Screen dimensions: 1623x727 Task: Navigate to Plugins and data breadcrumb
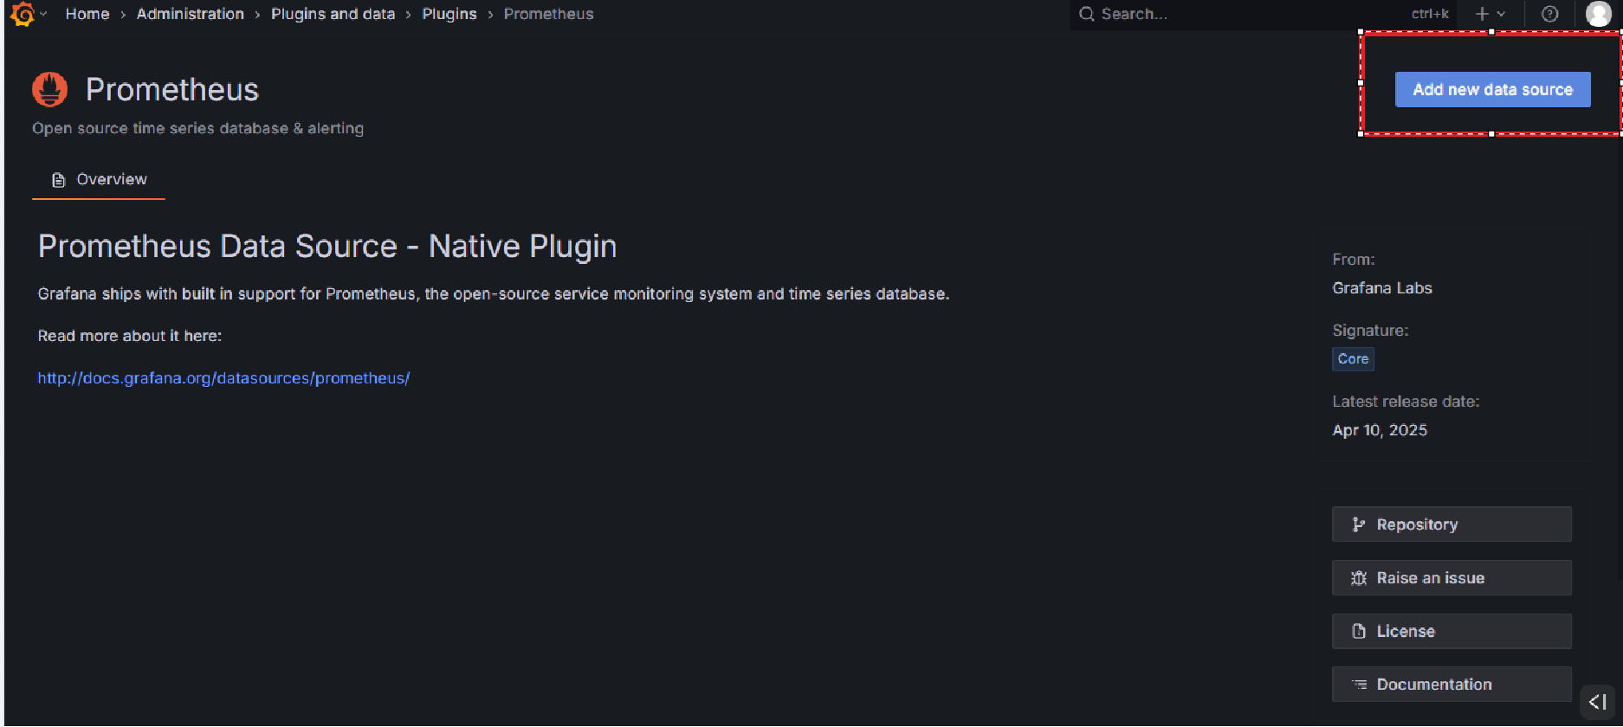coord(333,14)
